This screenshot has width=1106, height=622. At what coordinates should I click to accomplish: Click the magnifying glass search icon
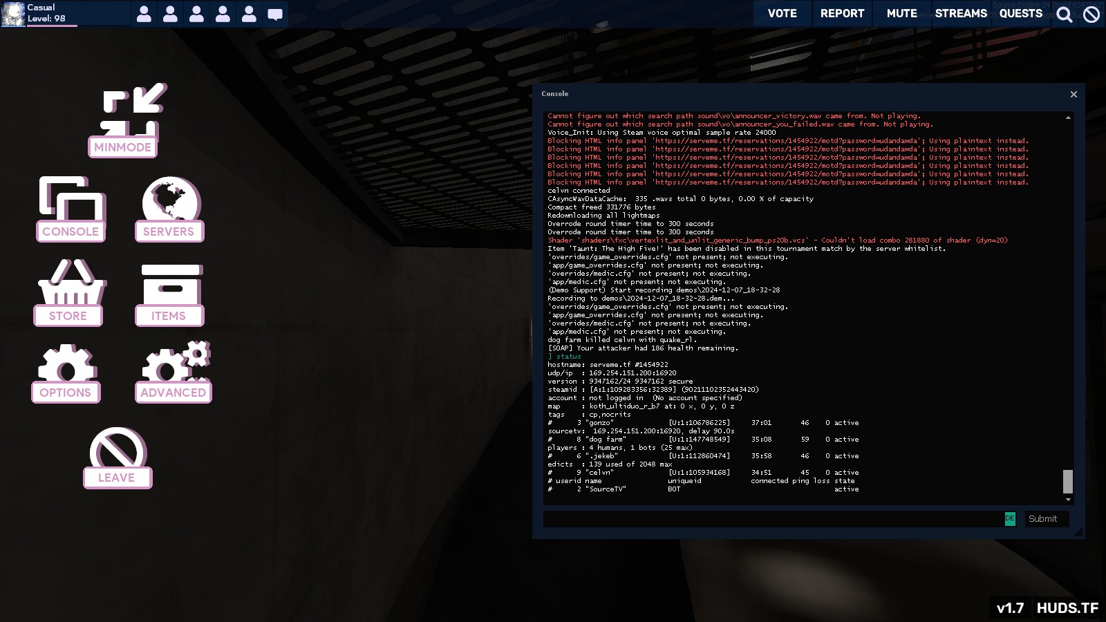(x=1065, y=14)
